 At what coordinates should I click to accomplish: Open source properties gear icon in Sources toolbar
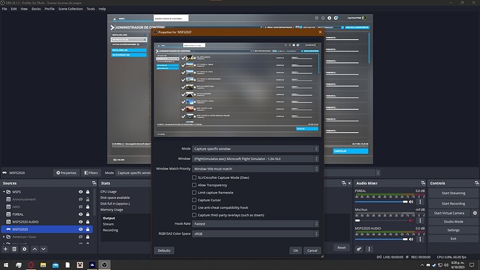[x=24, y=249]
